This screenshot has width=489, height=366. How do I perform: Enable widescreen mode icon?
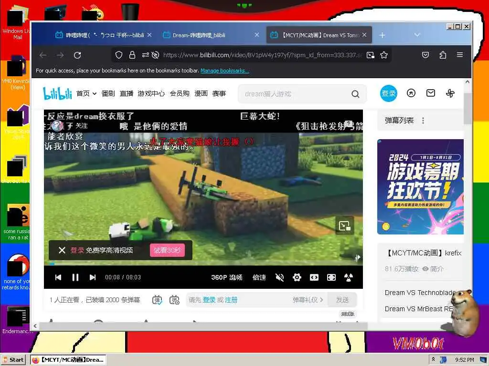point(314,277)
